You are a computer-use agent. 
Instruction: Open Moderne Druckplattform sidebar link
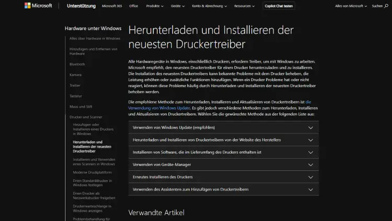[92, 172]
